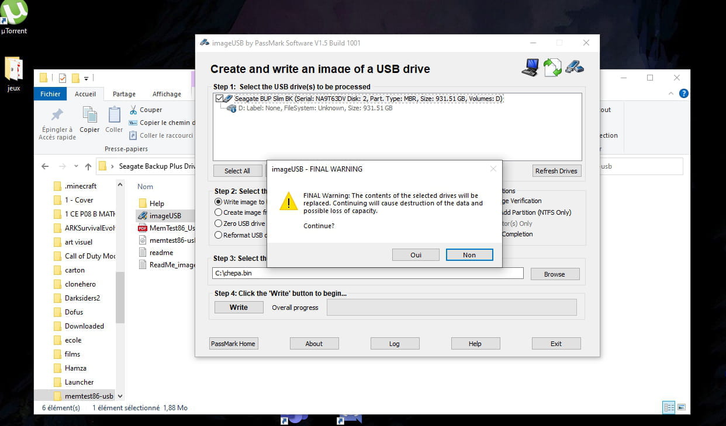Click the Select All button in imageUSB
This screenshot has width=726, height=426.
(x=237, y=171)
